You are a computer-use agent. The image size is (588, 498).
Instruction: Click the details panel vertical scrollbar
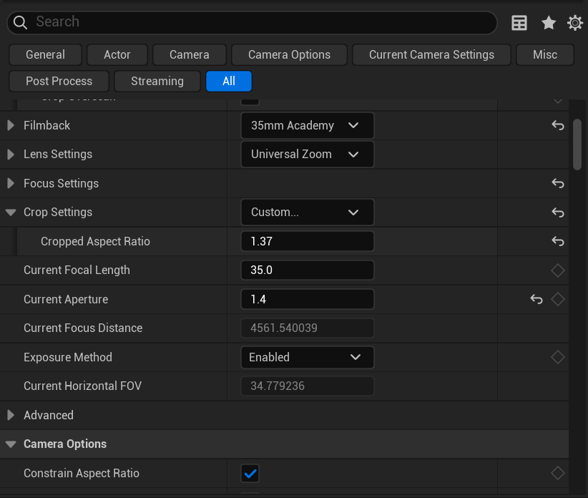click(x=577, y=145)
